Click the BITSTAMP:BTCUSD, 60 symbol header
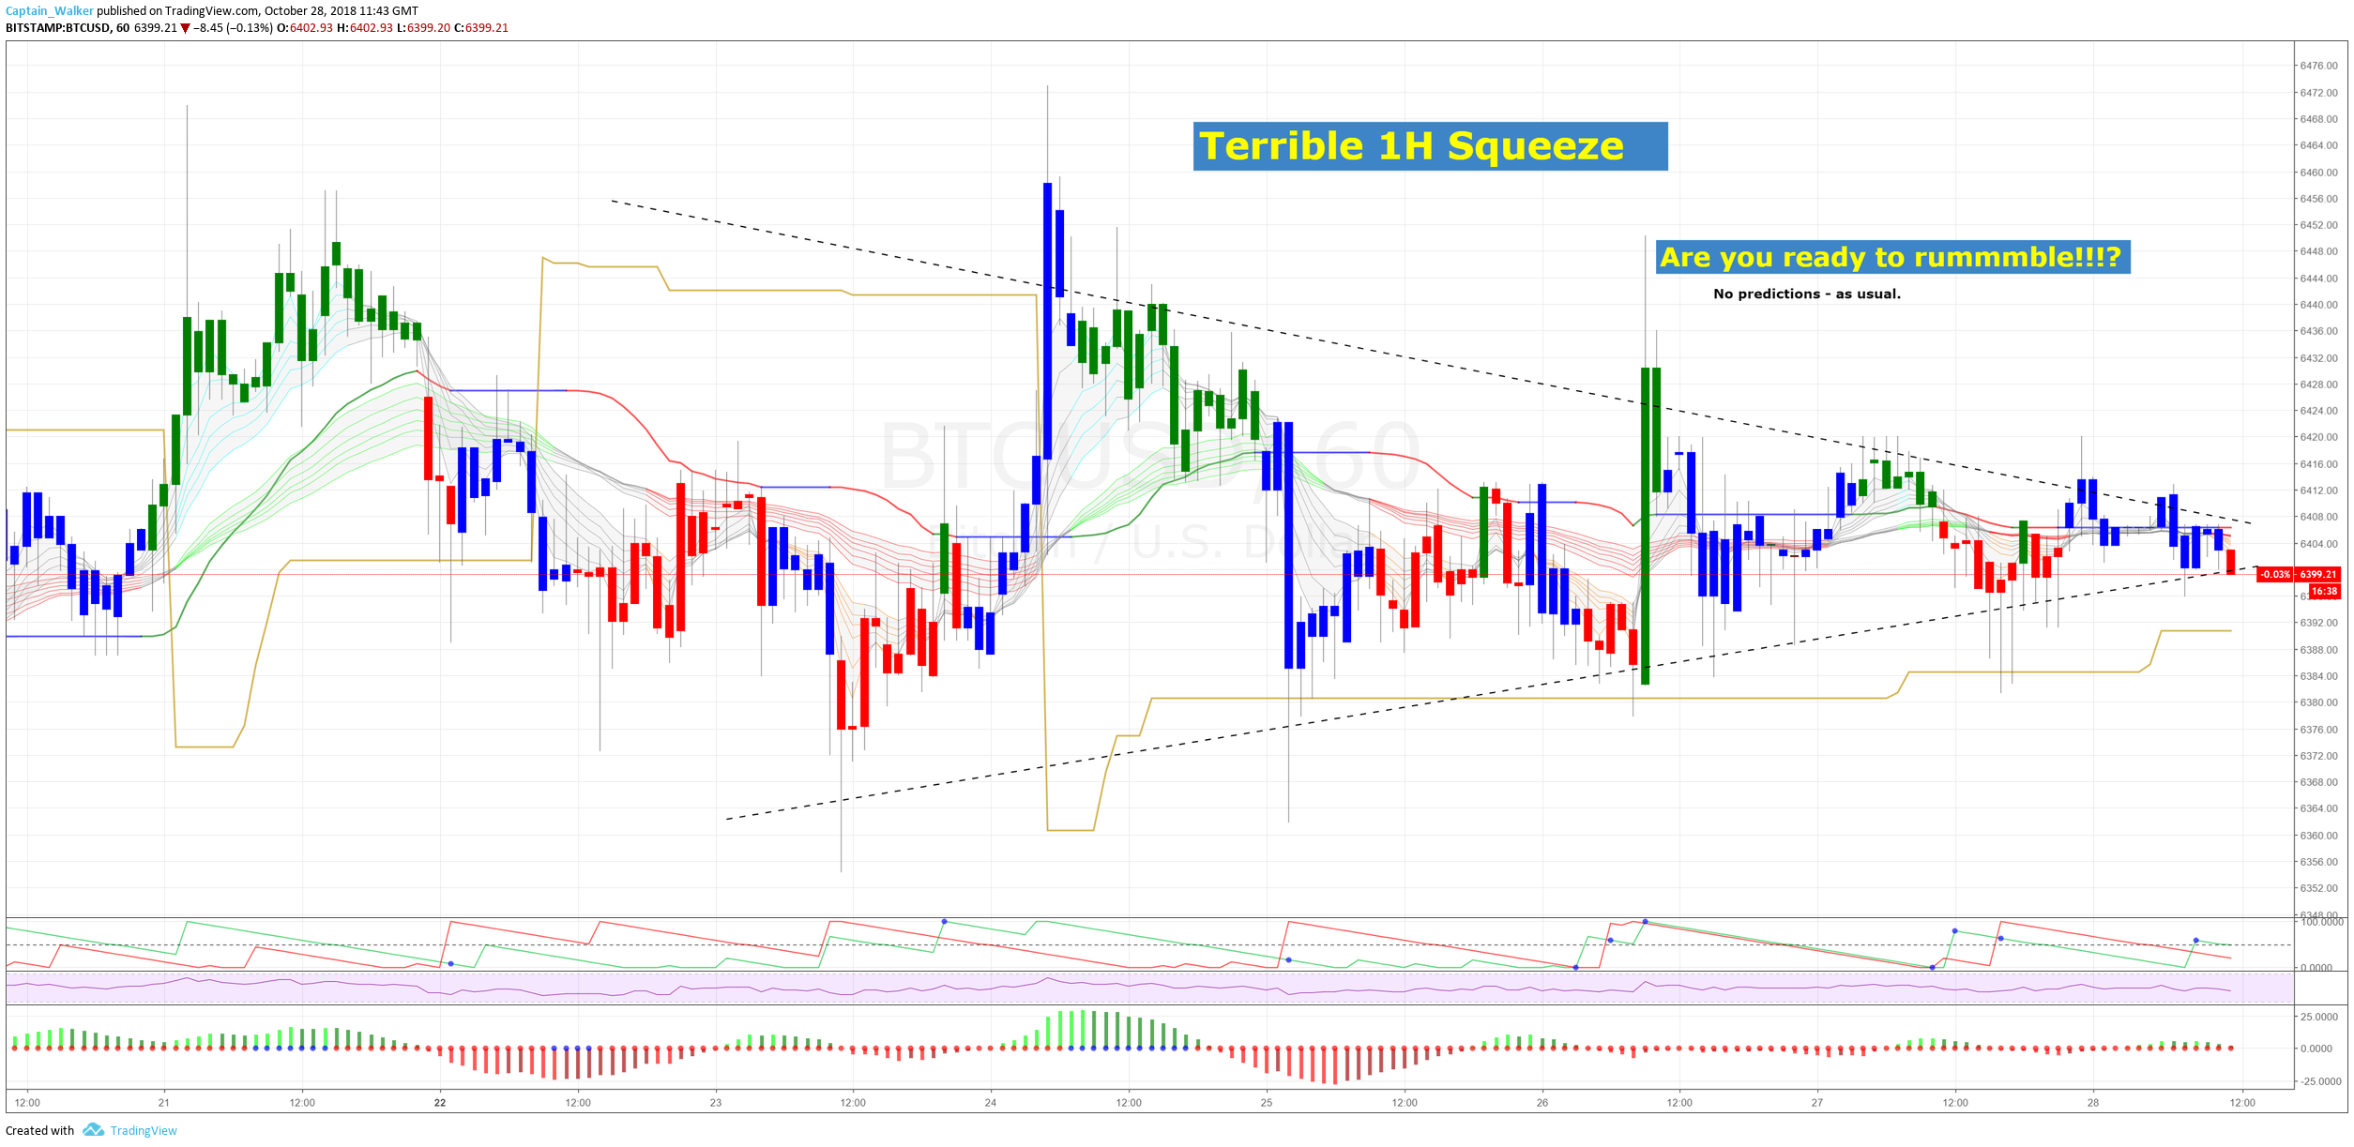The height and width of the screenshot is (1147, 2354). point(68,28)
